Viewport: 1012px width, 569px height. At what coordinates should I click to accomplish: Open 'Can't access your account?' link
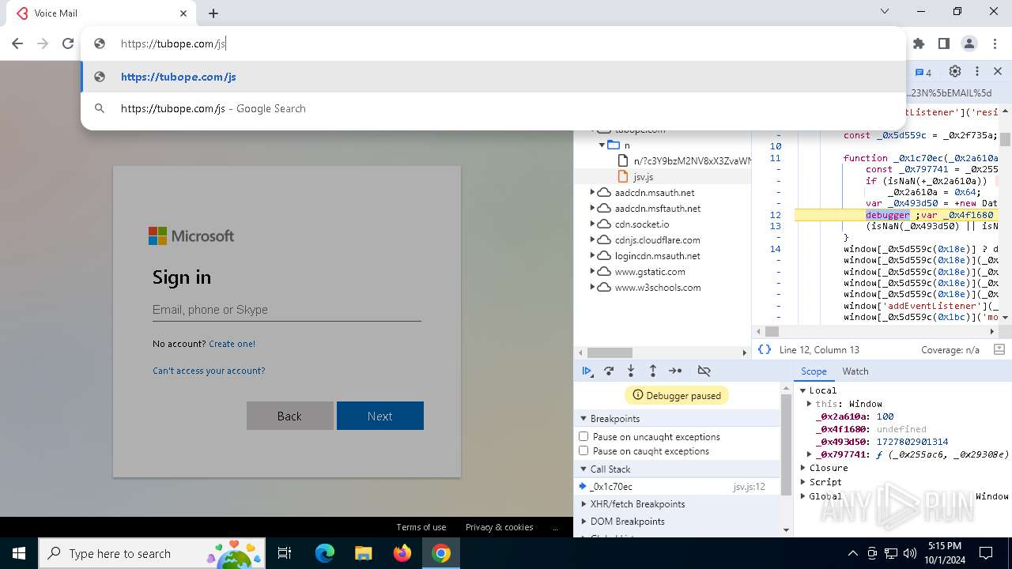click(x=209, y=371)
